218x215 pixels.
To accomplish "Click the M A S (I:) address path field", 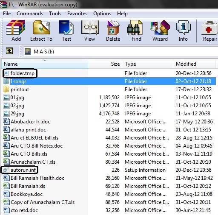I will point(120,51).
